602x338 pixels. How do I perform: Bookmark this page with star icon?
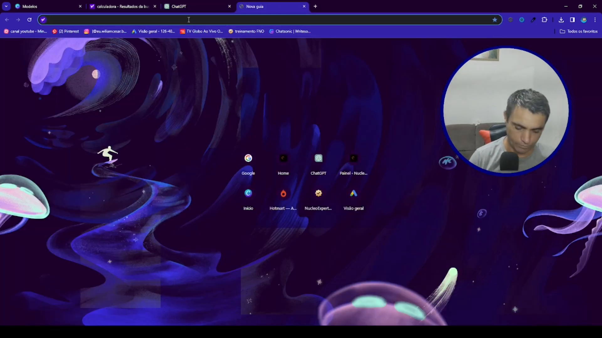point(495,20)
